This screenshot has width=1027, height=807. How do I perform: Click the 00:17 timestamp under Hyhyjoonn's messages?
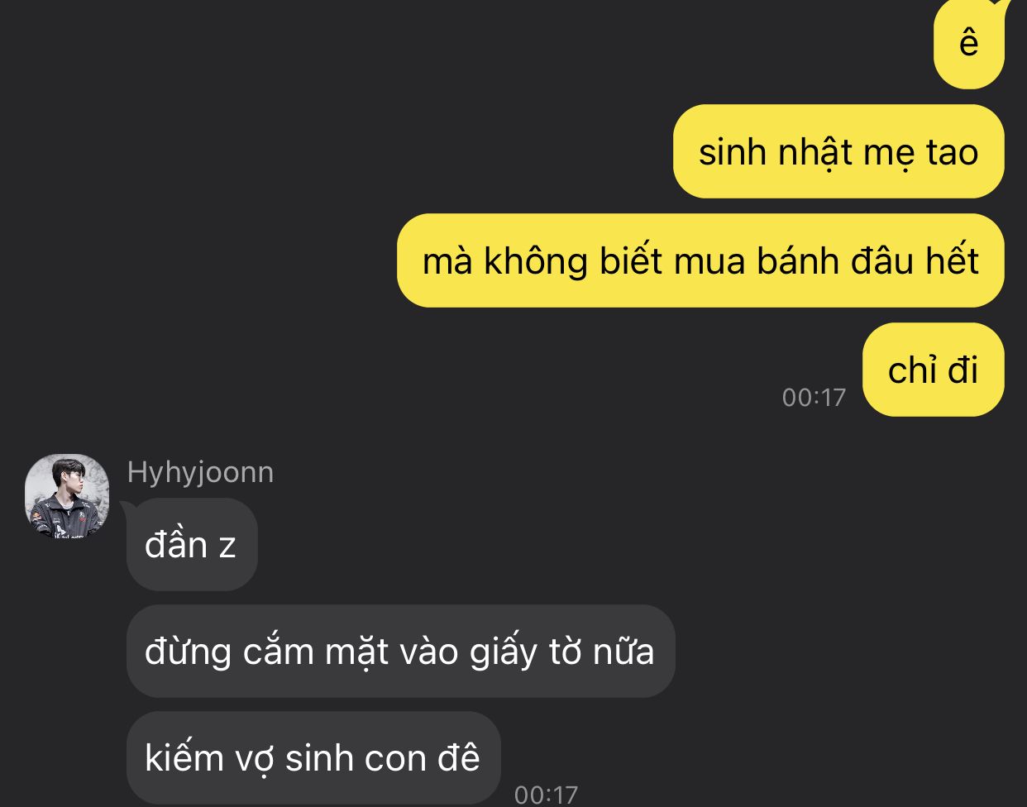point(546,795)
